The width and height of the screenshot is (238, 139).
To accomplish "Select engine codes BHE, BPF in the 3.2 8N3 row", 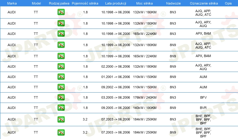I will [x=203, y=120].
